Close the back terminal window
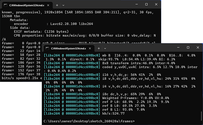This screenshot has width=203, height=125. [156, 4]
